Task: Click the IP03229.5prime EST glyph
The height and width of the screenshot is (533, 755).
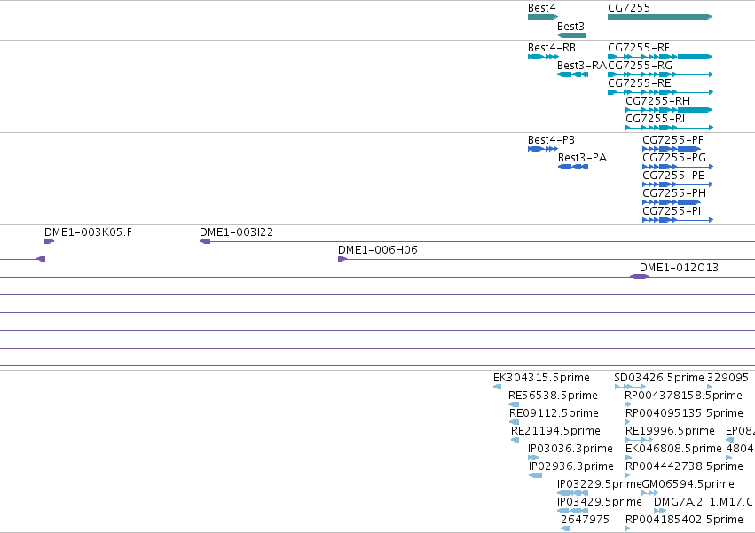Action: (x=572, y=493)
